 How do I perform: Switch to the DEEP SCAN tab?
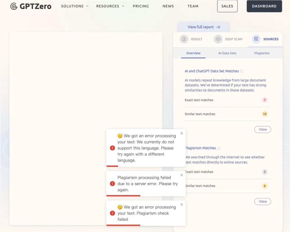[x=228, y=39]
